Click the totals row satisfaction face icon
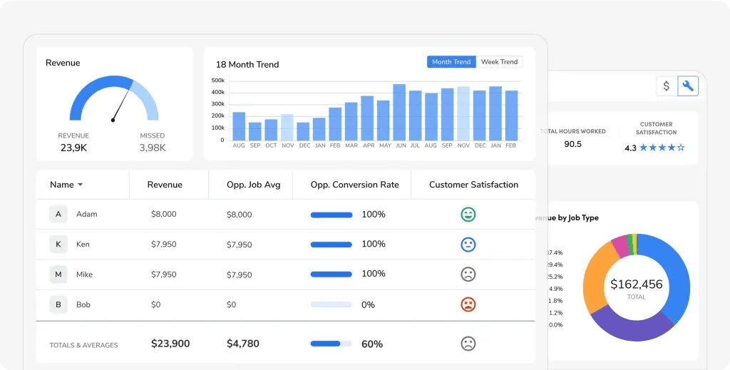Image resolution: width=730 pixels, height=370 pixels. tap(468, 344)
